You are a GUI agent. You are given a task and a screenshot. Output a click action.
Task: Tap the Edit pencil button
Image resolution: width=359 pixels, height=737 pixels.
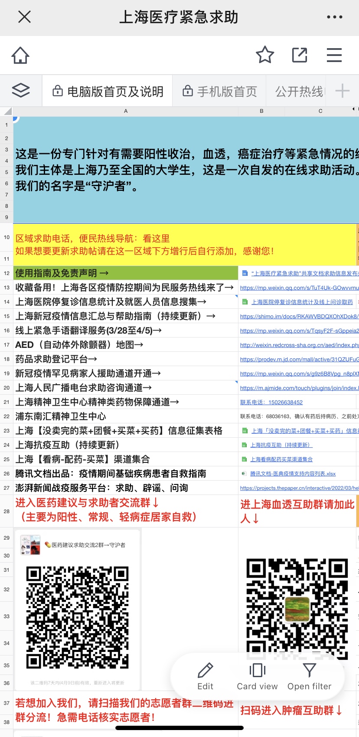[206, 676]
